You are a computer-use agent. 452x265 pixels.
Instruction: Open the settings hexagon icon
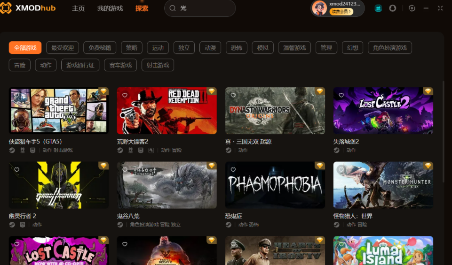pyautogui.click(x=412, y=8)
